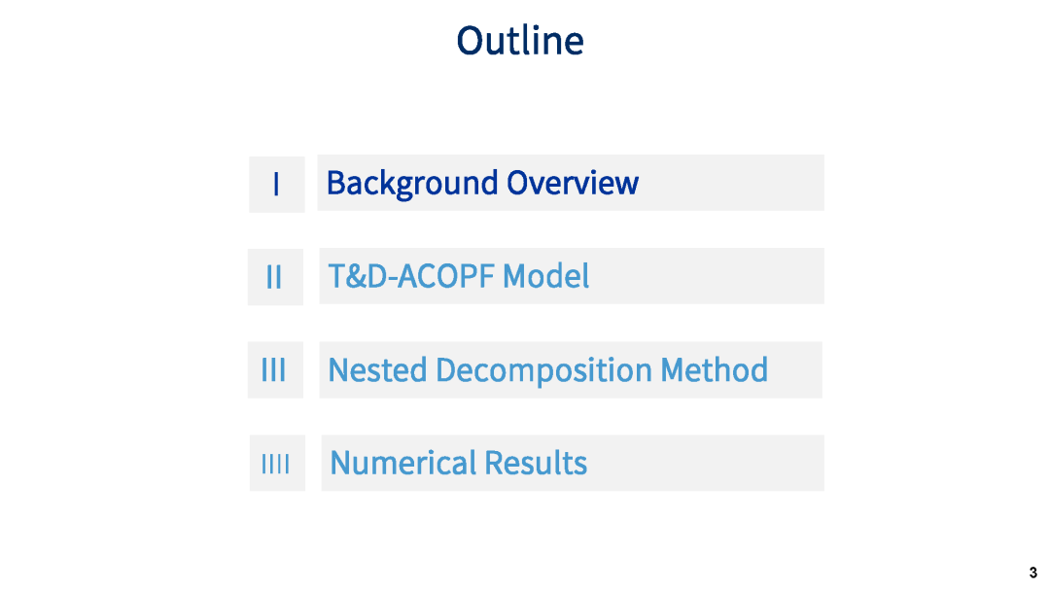Click the T&D-ACOPF text
Viewport: 1050px width, 591px height.
411,276
